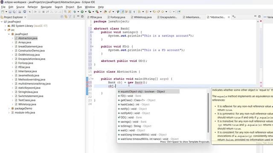Open the Run configurations dropdown arrow

tap(86, 12)
